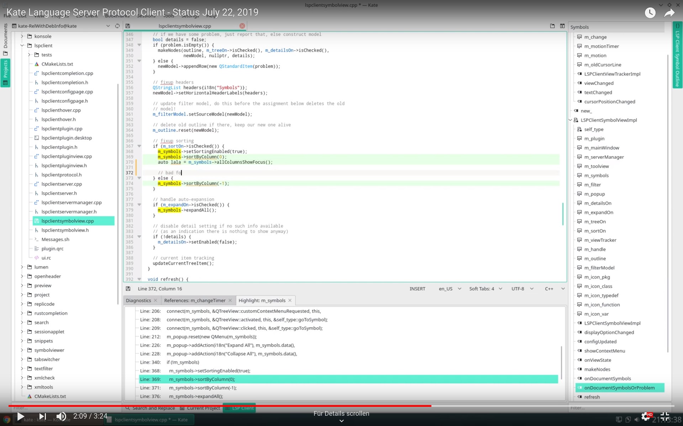The image size is (683, 426).
Task: Open the LSP Client tool view
Action: click(x=239, y=408)
